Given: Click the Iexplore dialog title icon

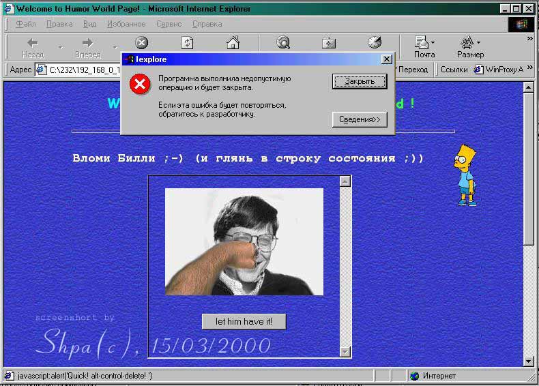Looking at the screenshot, I should 129,59.
